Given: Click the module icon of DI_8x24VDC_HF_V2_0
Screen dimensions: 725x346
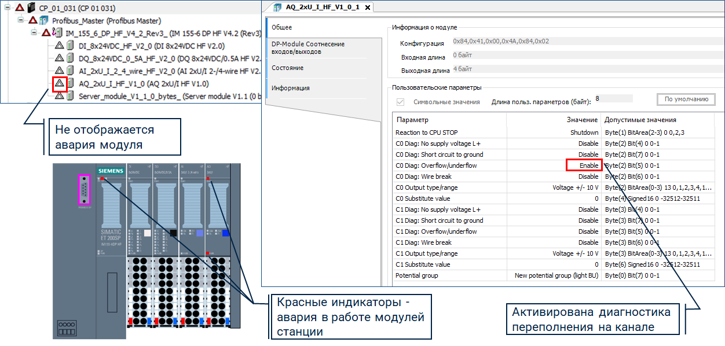Looking at the screenshot, I should pyautogui.click(x=69, y=46).
